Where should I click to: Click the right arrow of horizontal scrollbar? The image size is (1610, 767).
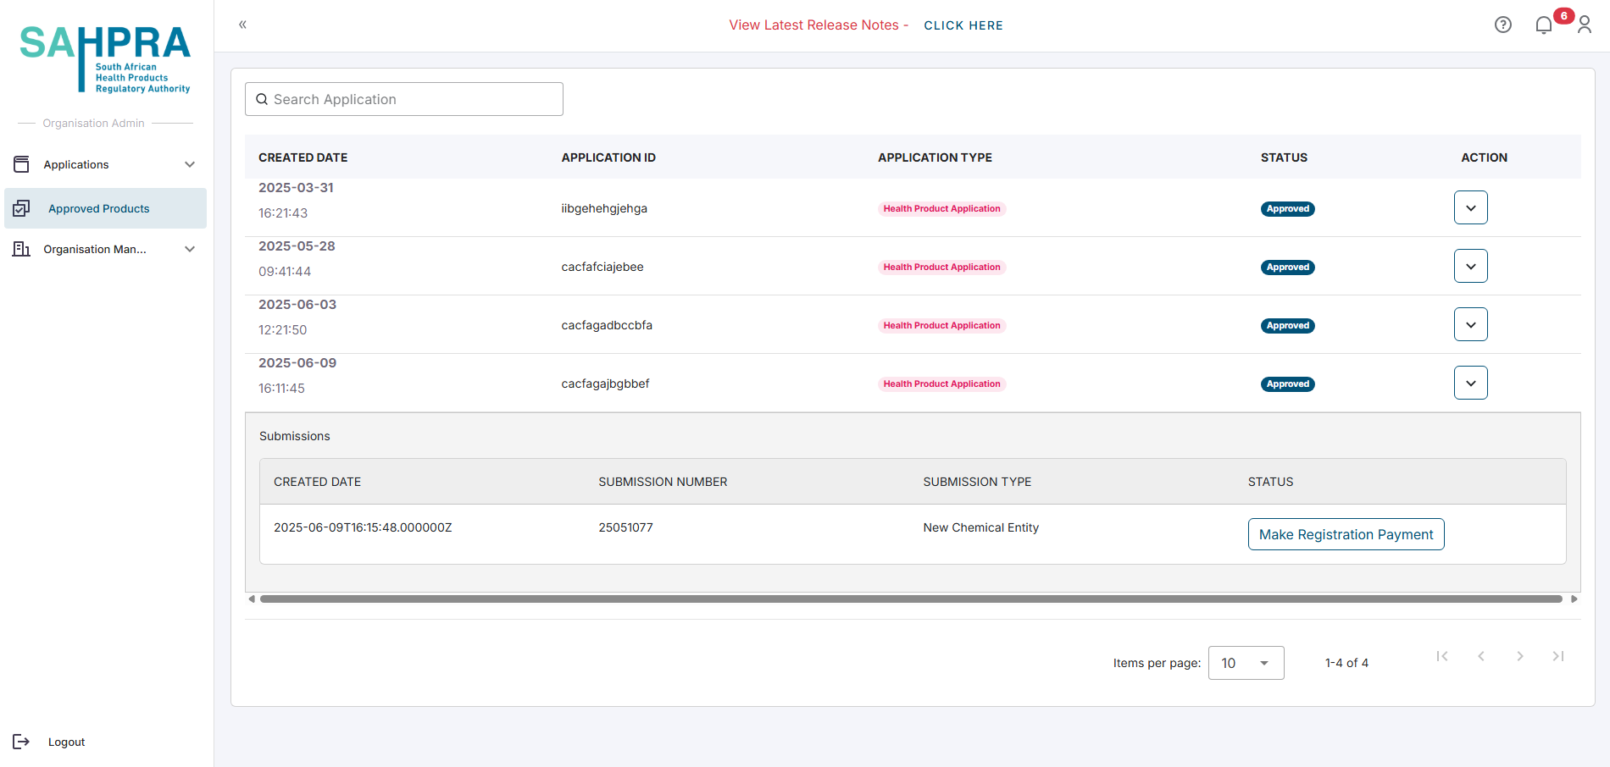point(1574,599)
